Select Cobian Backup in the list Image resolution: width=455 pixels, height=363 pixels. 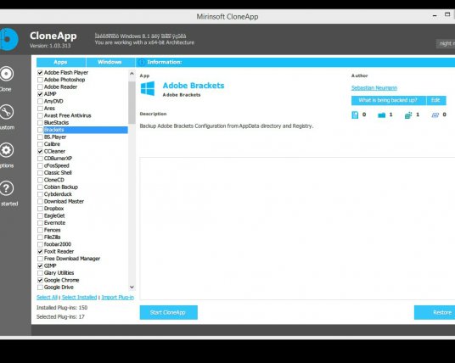61,187
